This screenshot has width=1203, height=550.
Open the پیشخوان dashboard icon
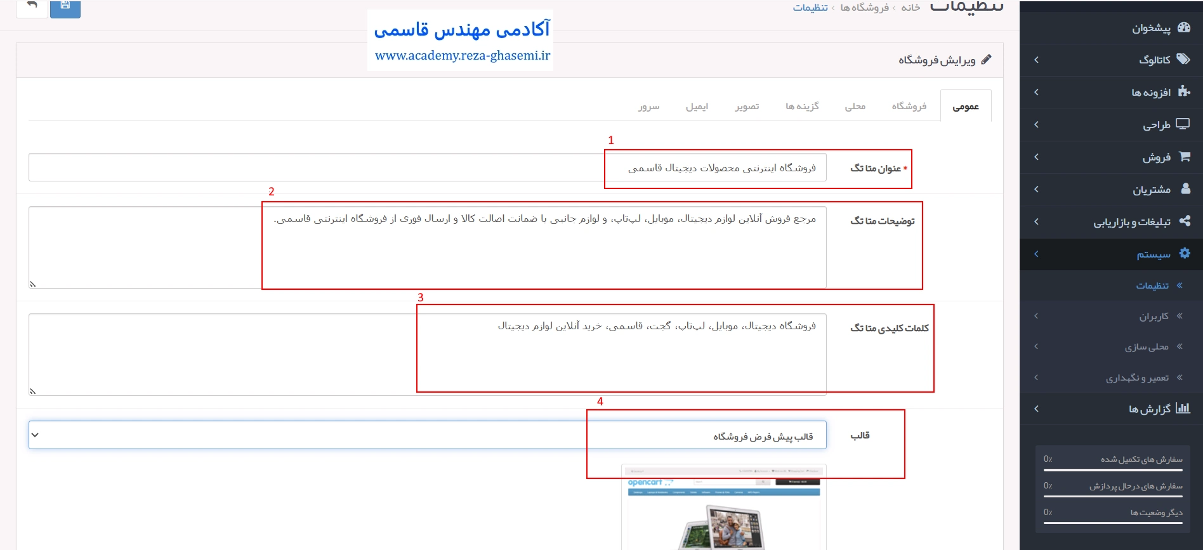point(1184,27)
